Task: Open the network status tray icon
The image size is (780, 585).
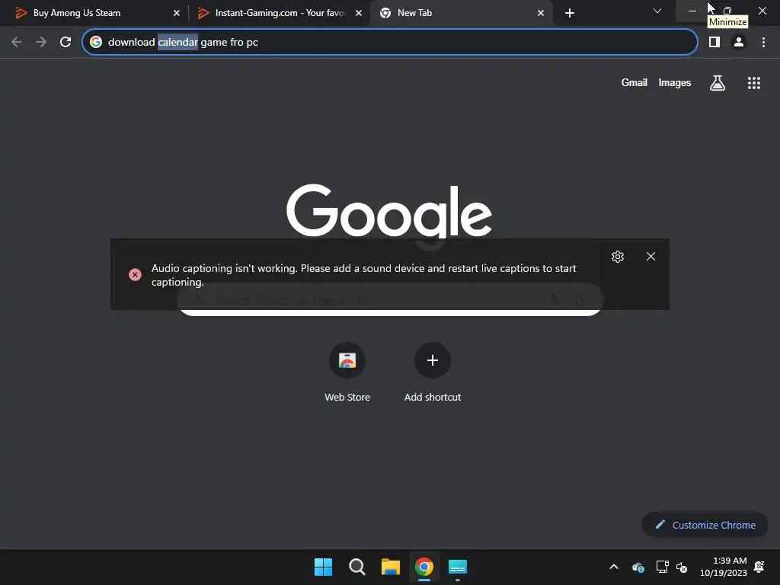Action: pos(662,567)
